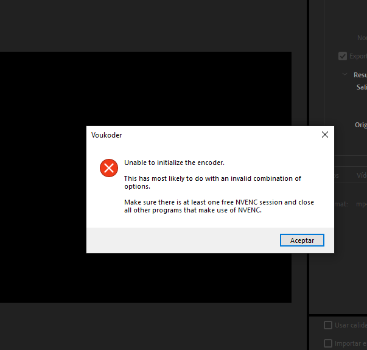367x350 pixels.
Task: Click the red error icon
Action: point(109,168)
